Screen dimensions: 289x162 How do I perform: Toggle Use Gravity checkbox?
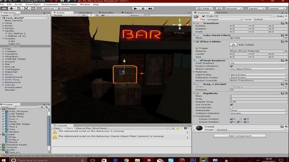(x=231, y=104)
